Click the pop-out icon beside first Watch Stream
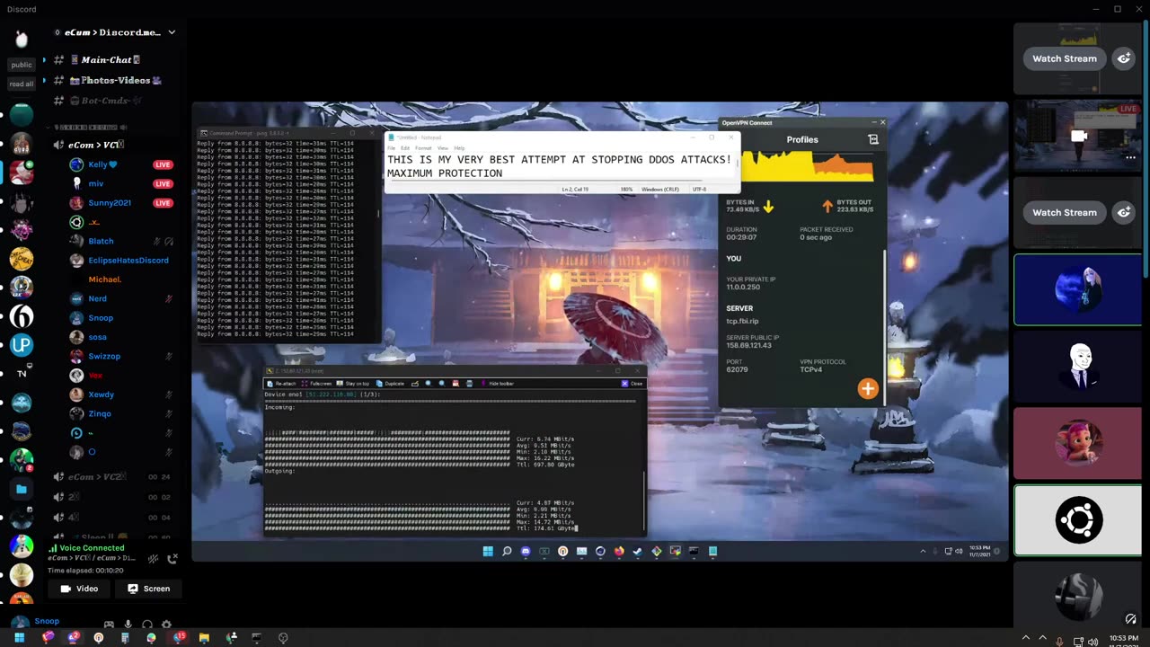The image size is (1150, 647). [1123, 58]
